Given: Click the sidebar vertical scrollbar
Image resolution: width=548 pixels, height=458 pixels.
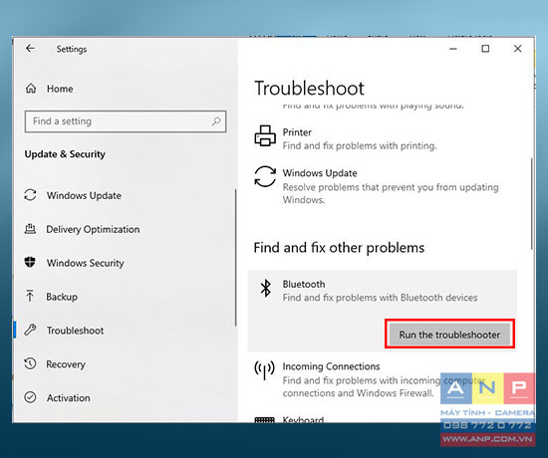Looking at the screenshot, I should [x=236, y=258].
